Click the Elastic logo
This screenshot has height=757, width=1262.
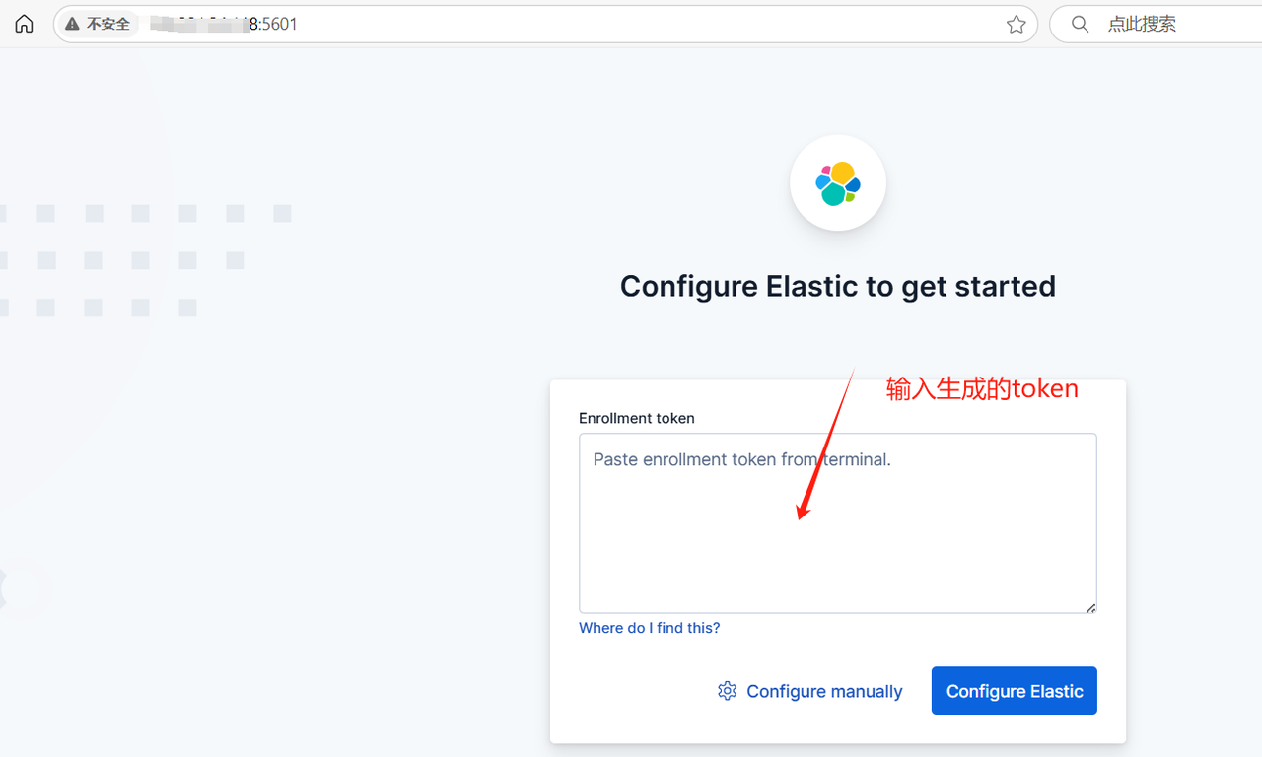tap(838, 182)
